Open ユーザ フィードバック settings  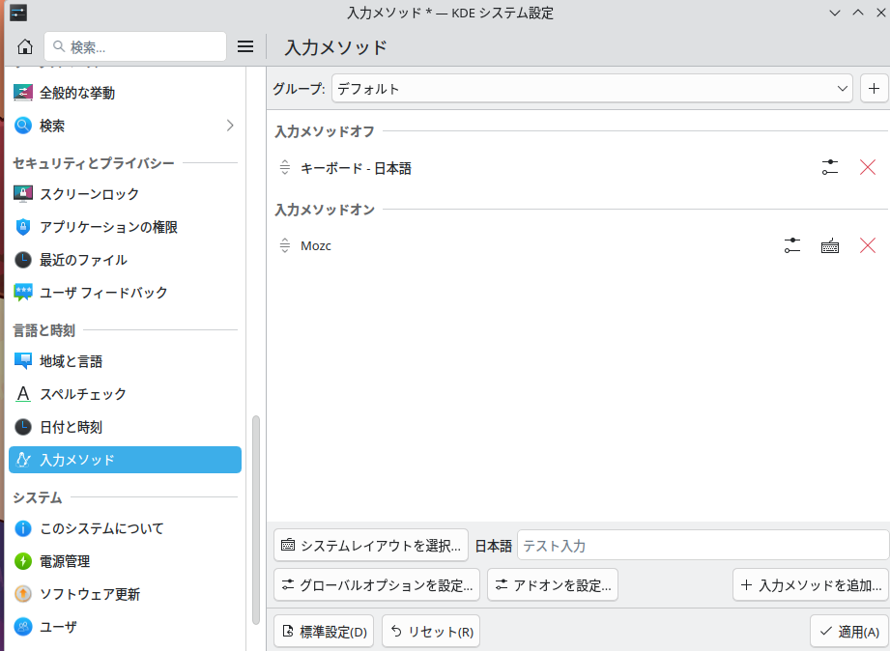[x=125, y=293]
